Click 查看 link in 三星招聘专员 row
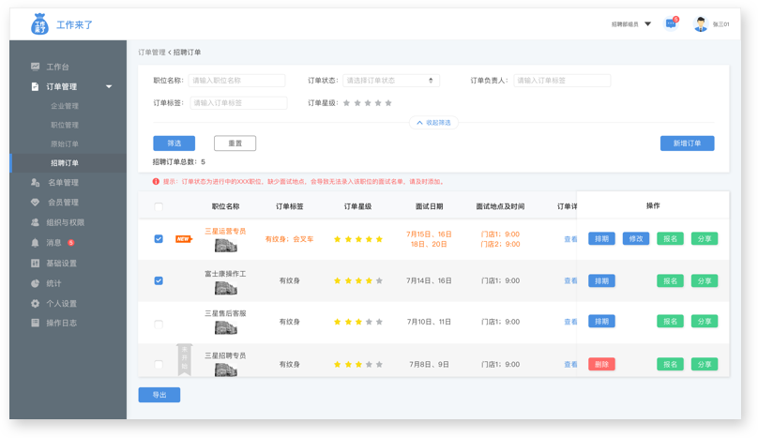 tap(570, 365)
